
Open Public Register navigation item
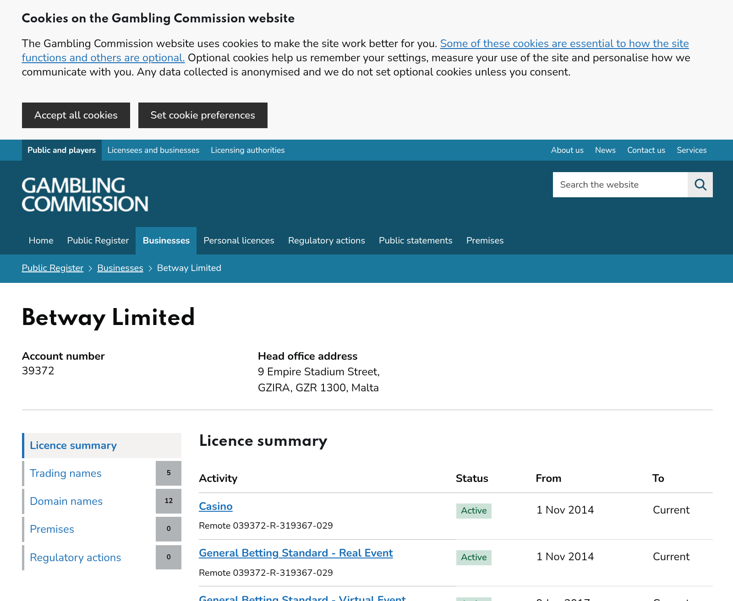[x=98, y=241]
